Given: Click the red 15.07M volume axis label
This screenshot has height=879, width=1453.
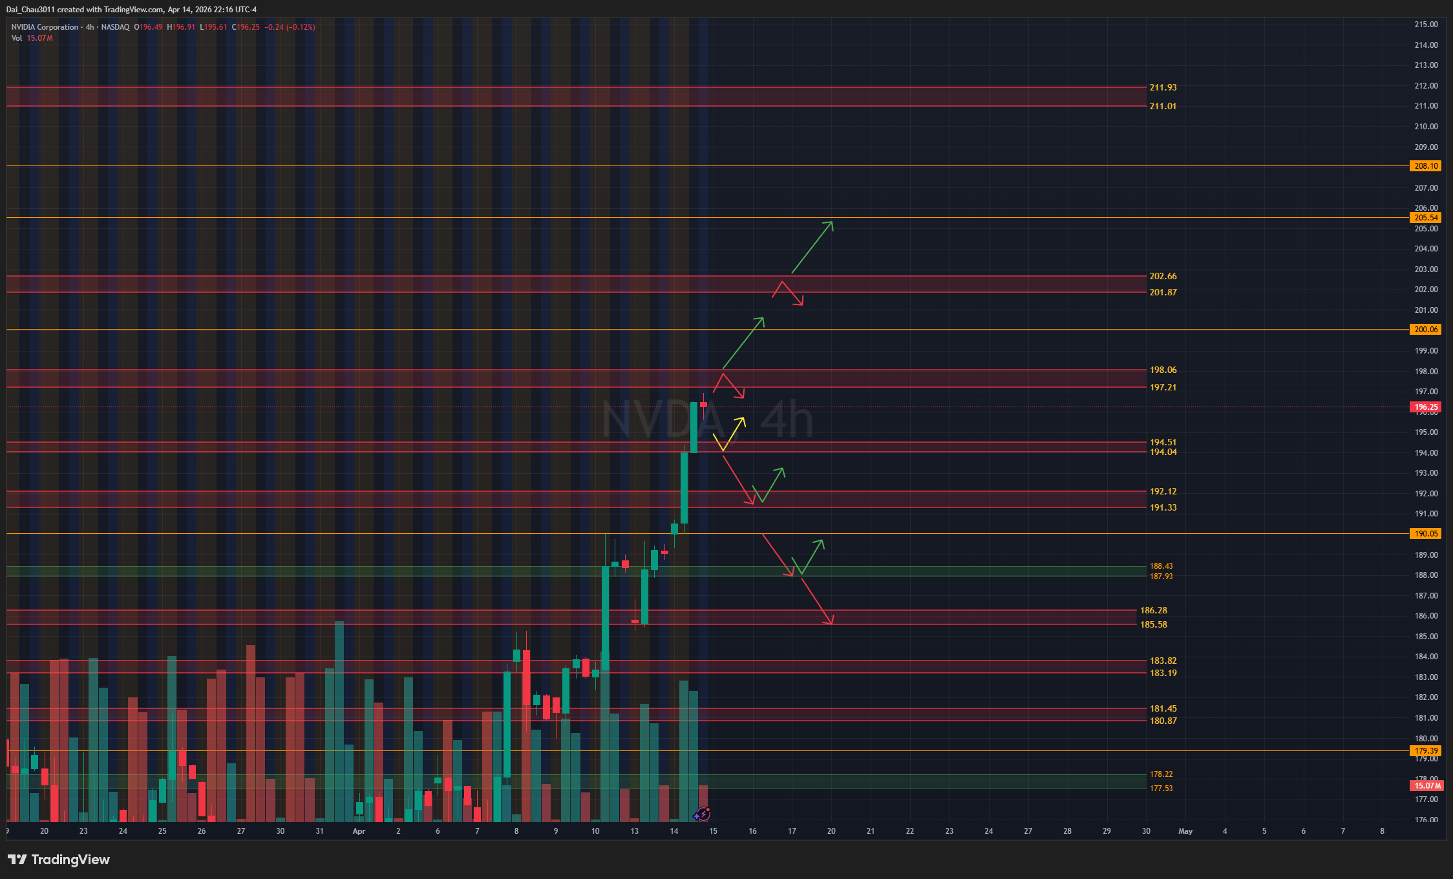Looking at the screenshot, I should click(1426, 786).
